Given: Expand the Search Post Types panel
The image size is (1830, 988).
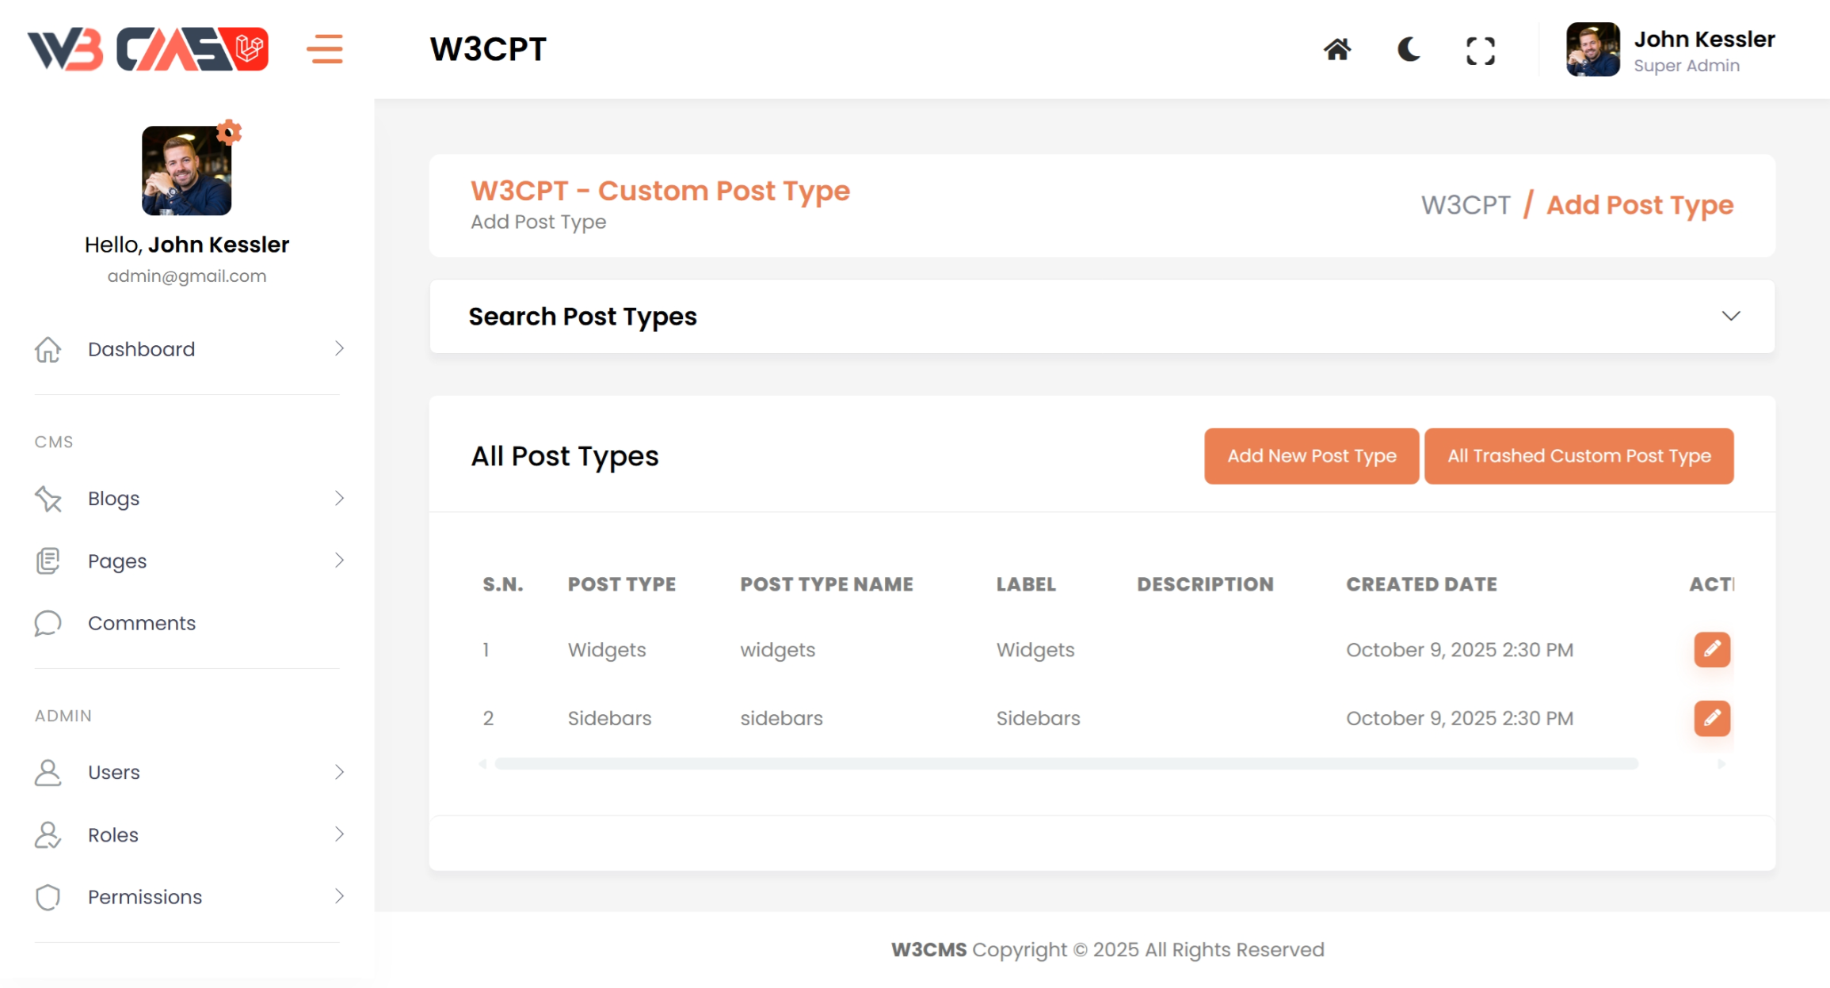Looking at the screenshot, I should 1731,316.
